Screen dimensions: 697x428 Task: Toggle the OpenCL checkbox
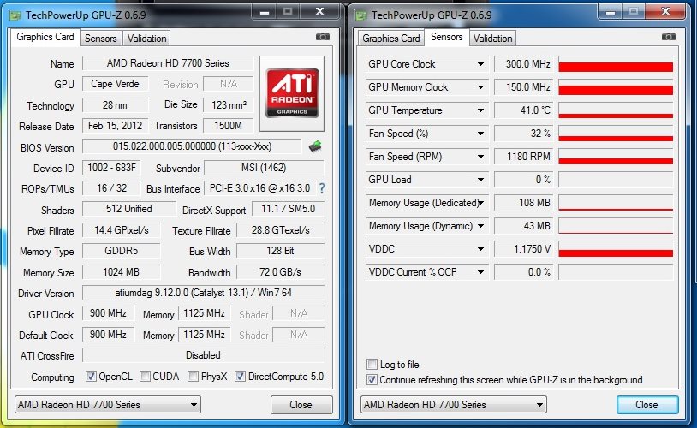coord(91,377)
